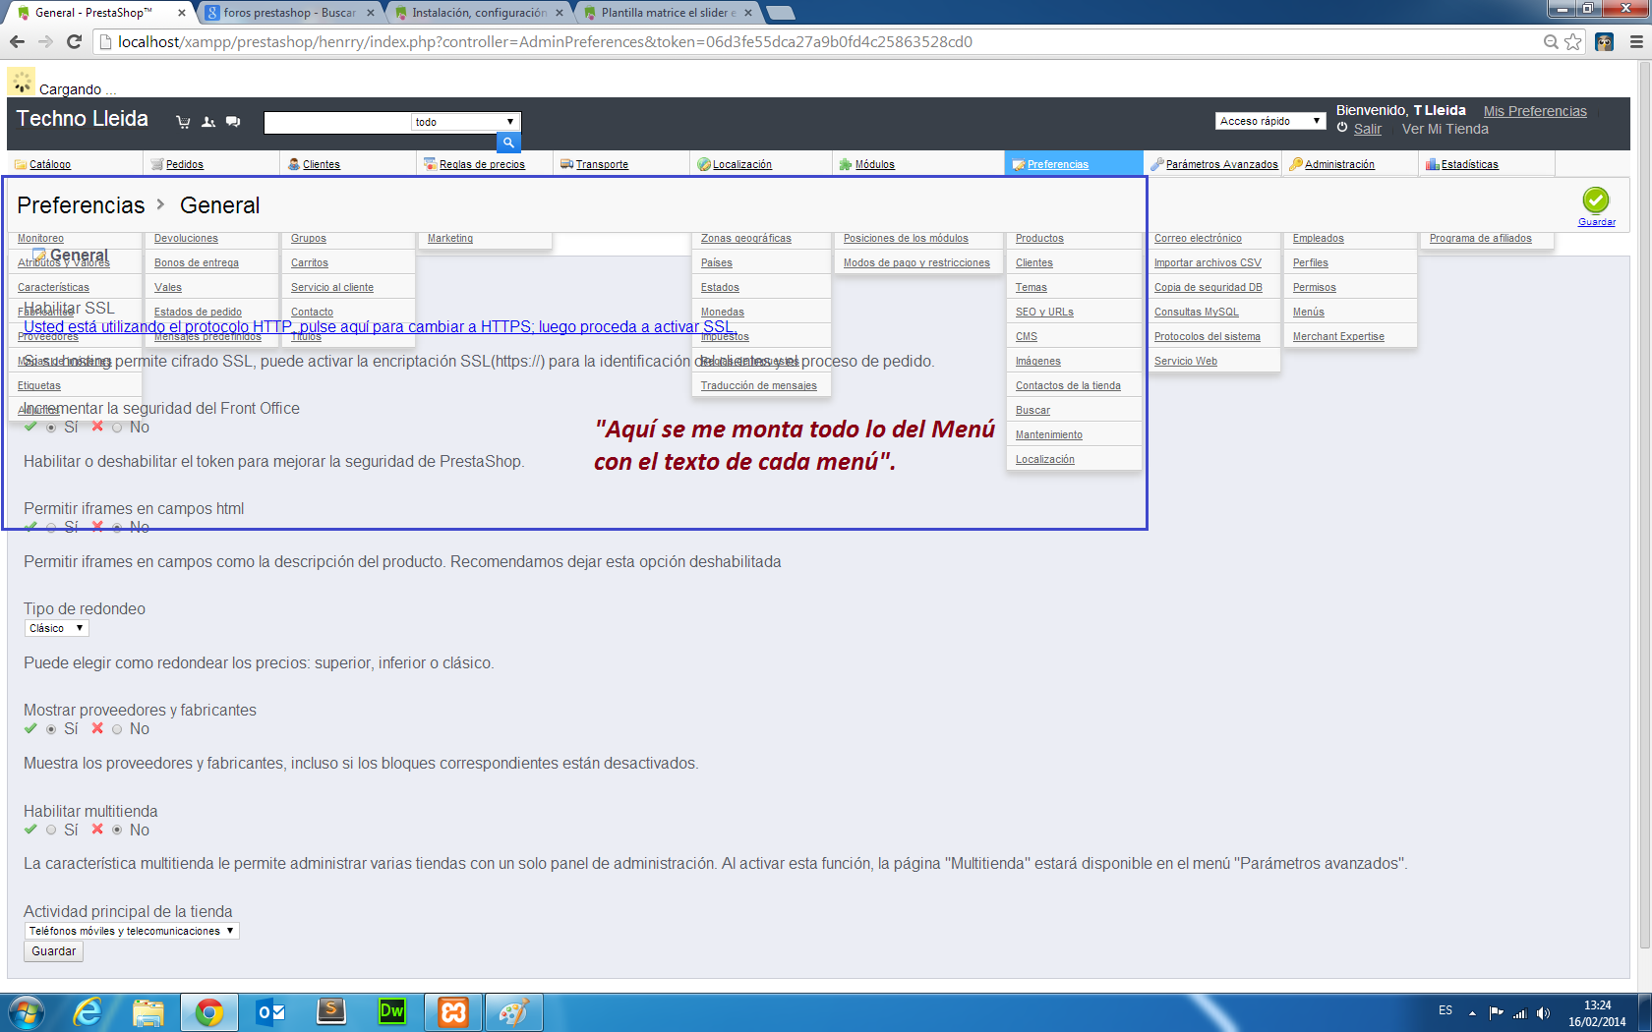Click the green checkmark Guardar icon
1652x1032 pixels.
(1596, 201)
